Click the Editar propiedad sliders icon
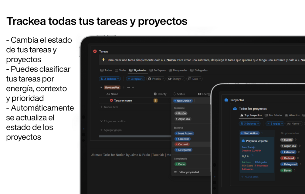 (175, 172)
